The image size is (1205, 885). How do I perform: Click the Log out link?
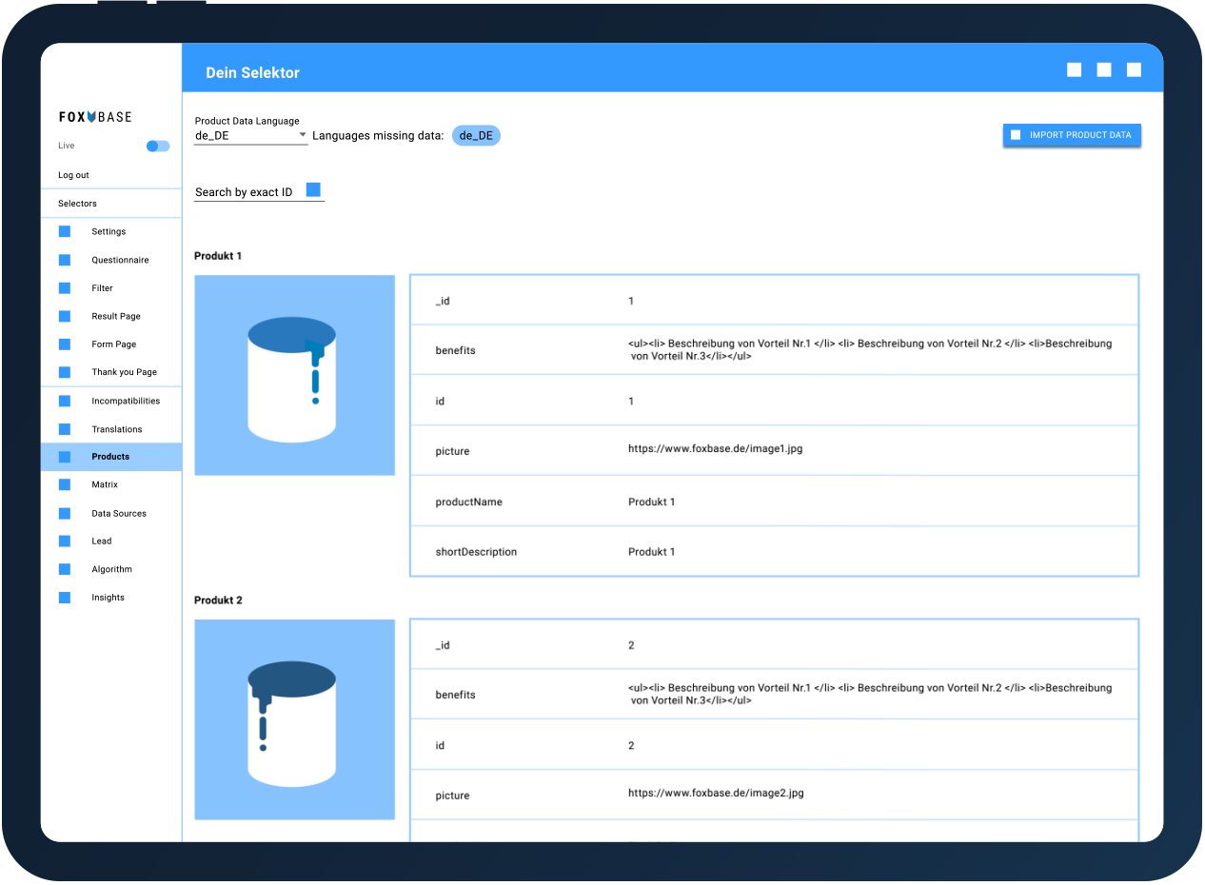pos(73,175)
